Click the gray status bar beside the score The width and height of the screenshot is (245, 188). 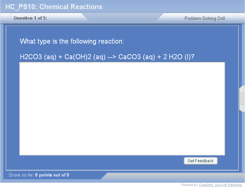tap(173, 176)
